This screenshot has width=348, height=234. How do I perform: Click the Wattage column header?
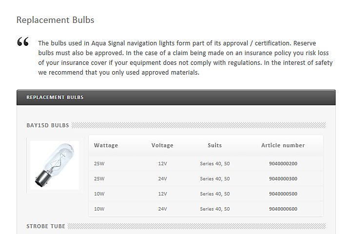point(106,145)
